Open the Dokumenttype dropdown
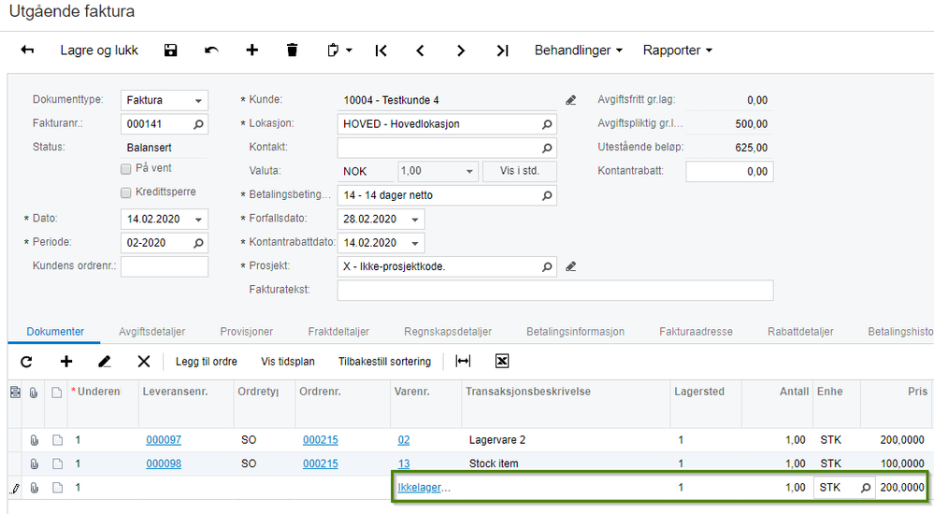 [x=199, y=101]
